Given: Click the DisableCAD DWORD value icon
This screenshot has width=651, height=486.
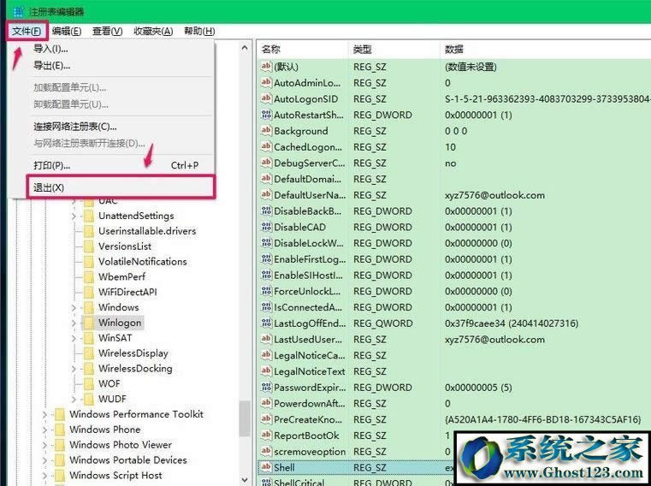Looking at the screenshot, I should click(266, 227).
